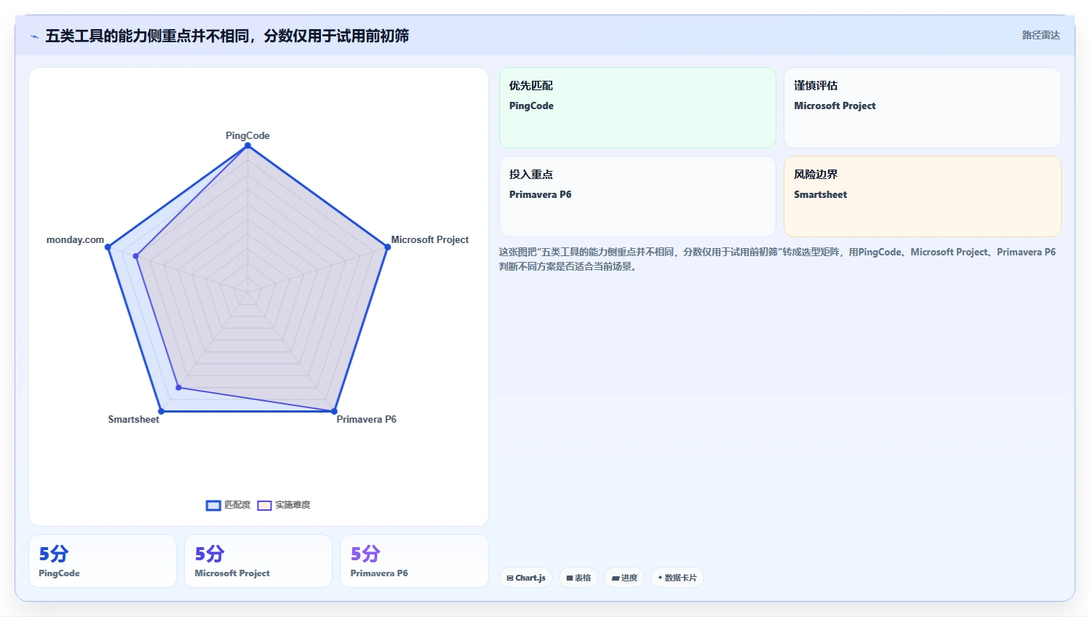Select the 投入重点 Primavera P6 card
This screenshot has height=617, width=1090.
(637, 196)
